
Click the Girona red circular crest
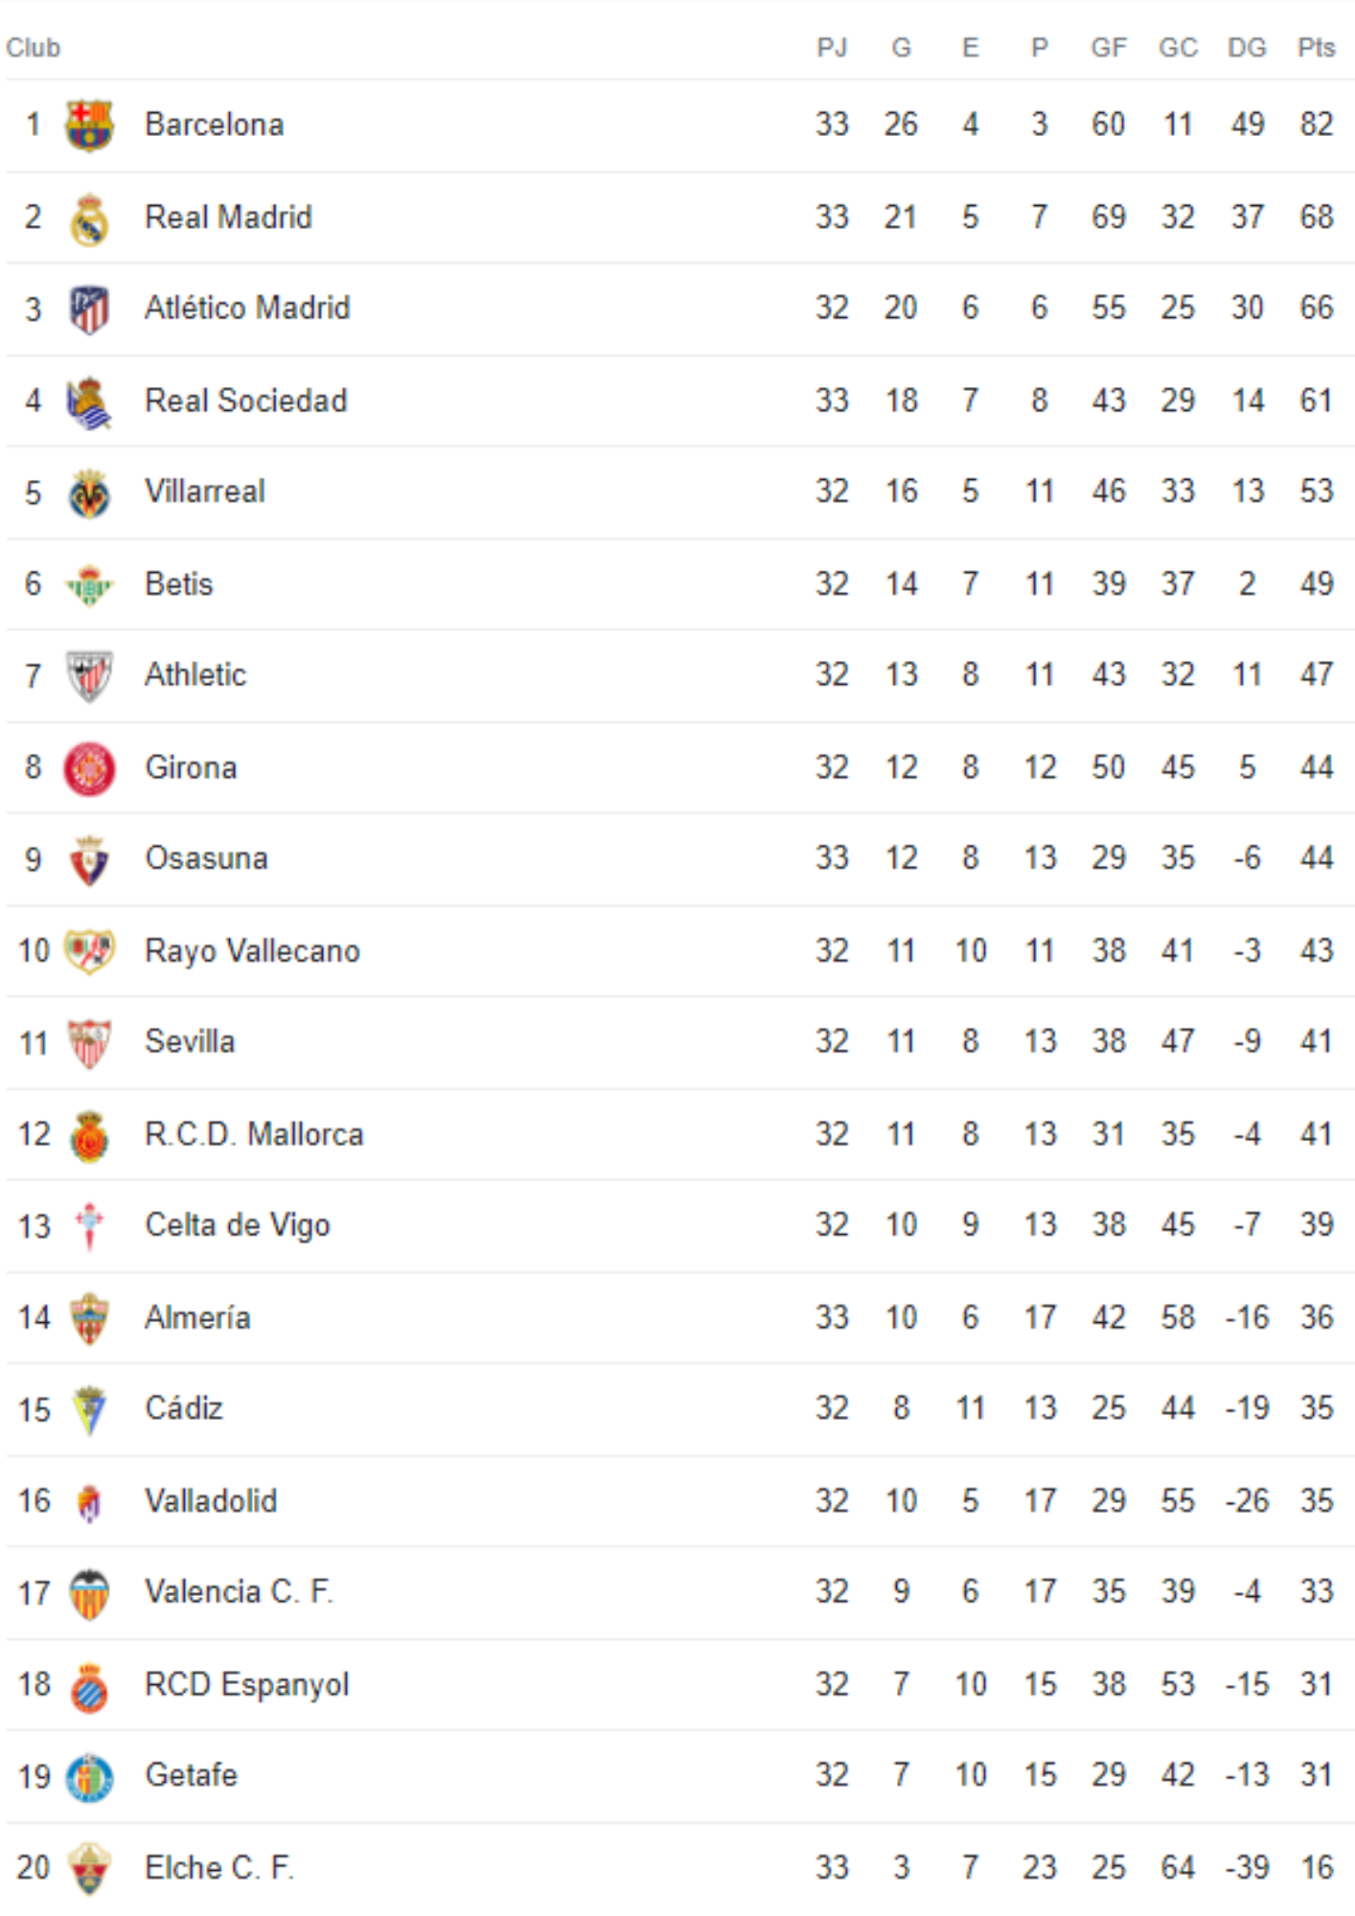pos(89,768)
